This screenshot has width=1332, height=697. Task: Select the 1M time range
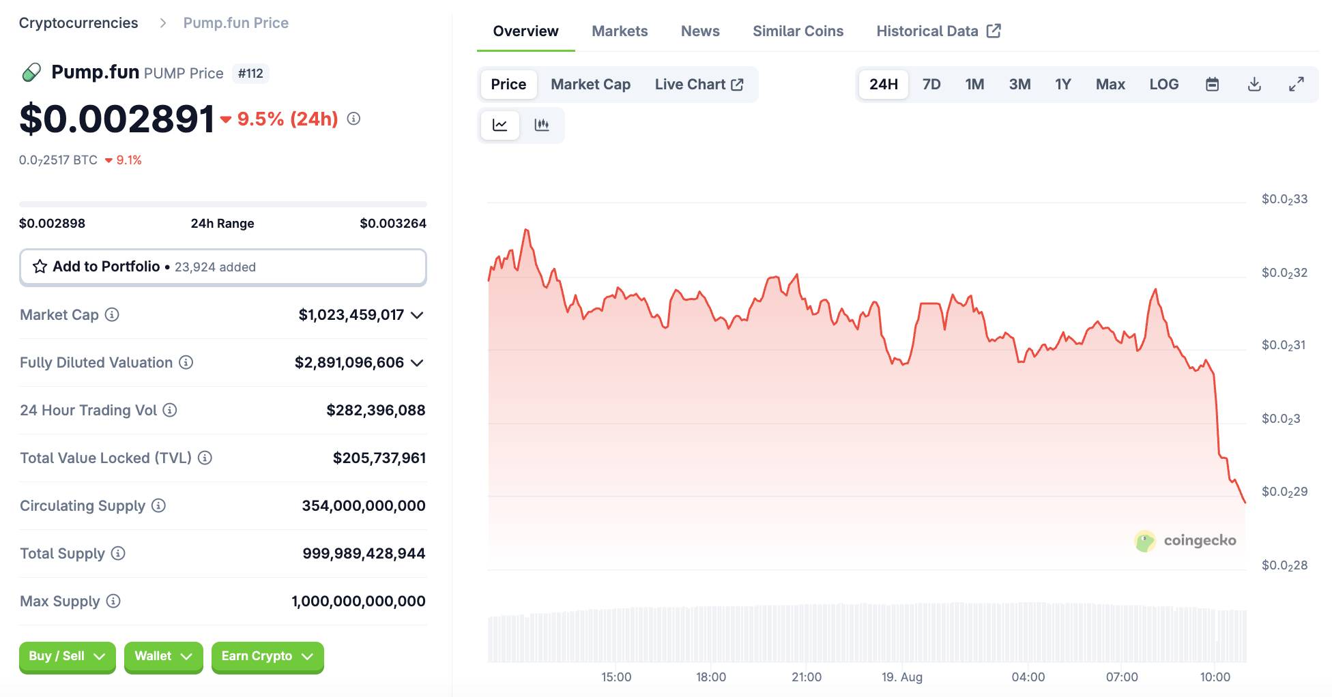[974, 85]
